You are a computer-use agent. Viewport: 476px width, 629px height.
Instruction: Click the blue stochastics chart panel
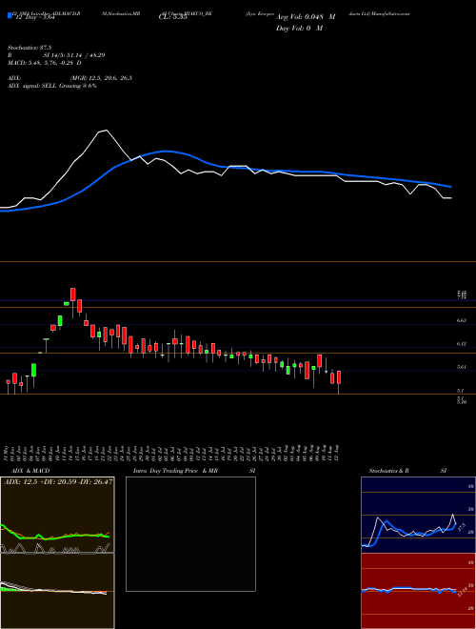point(418,515)
